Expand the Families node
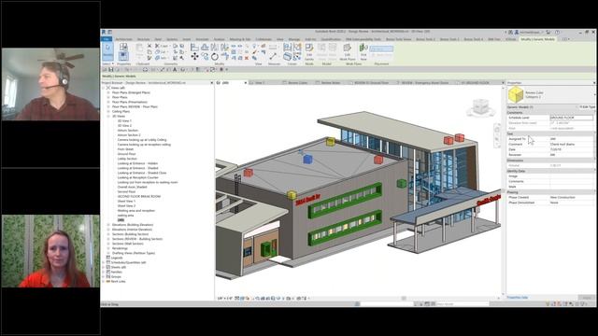 pyautogui.click(x=104, y=272)
